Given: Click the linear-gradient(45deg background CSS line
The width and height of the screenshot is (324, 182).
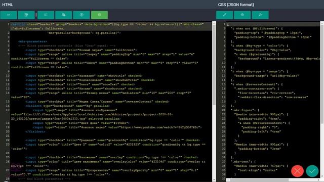Looking at the screenshot, I should tap(279, 59).
